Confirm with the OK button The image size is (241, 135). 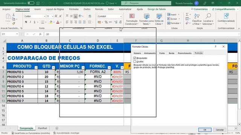[x=205, y=130]
